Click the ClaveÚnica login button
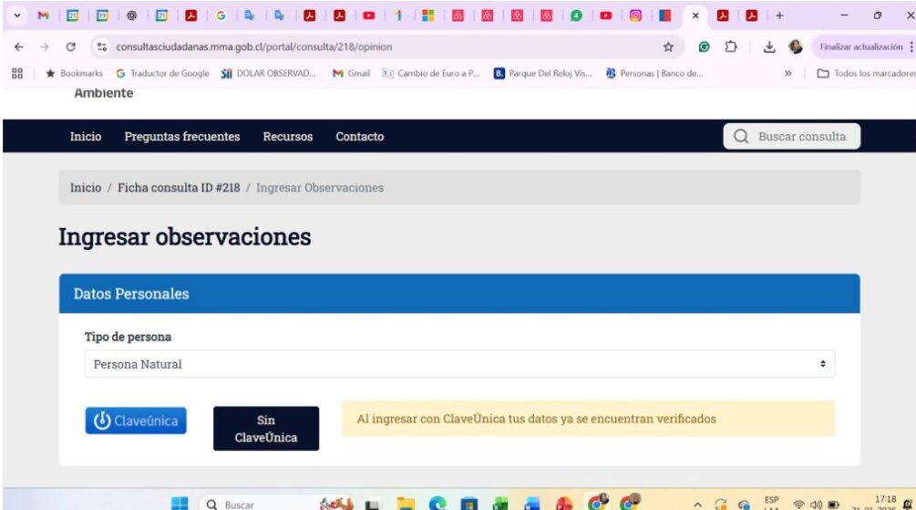Screen dimensions: 916x510 (x=135, y=421)
